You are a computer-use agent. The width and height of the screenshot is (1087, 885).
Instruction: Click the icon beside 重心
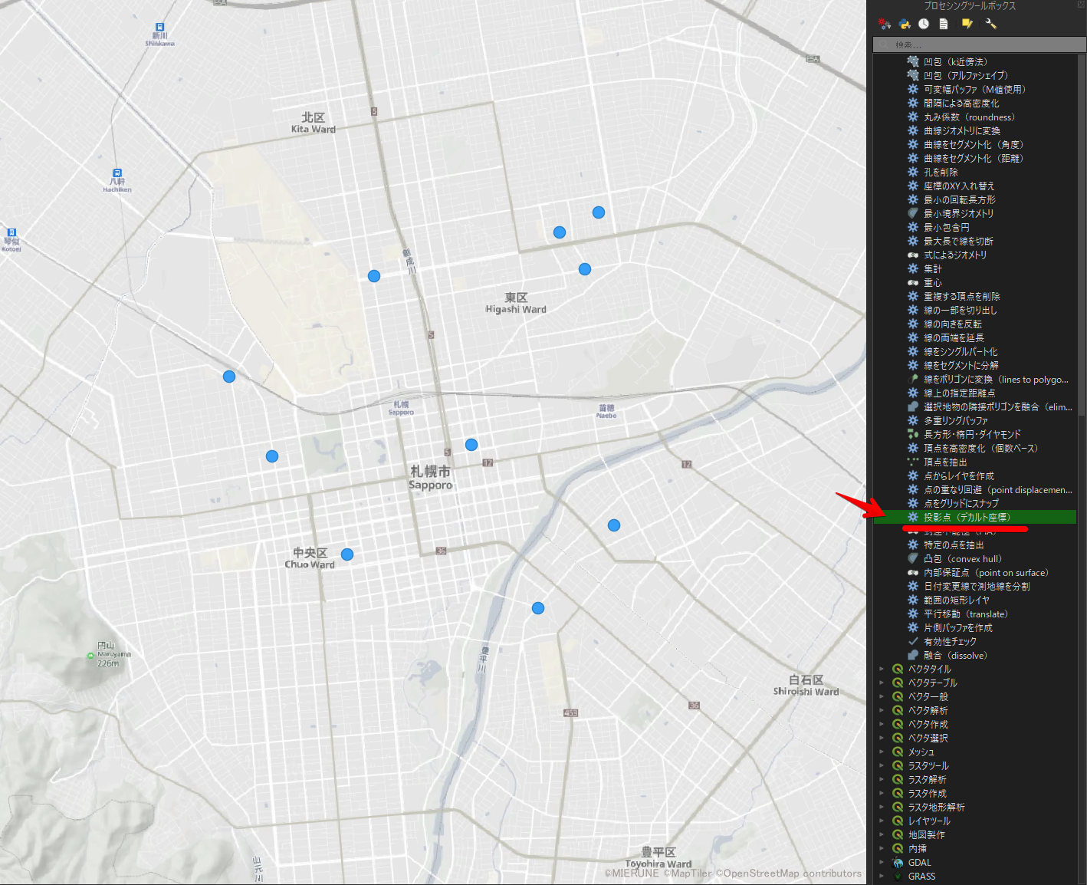(x=913, y=282)
